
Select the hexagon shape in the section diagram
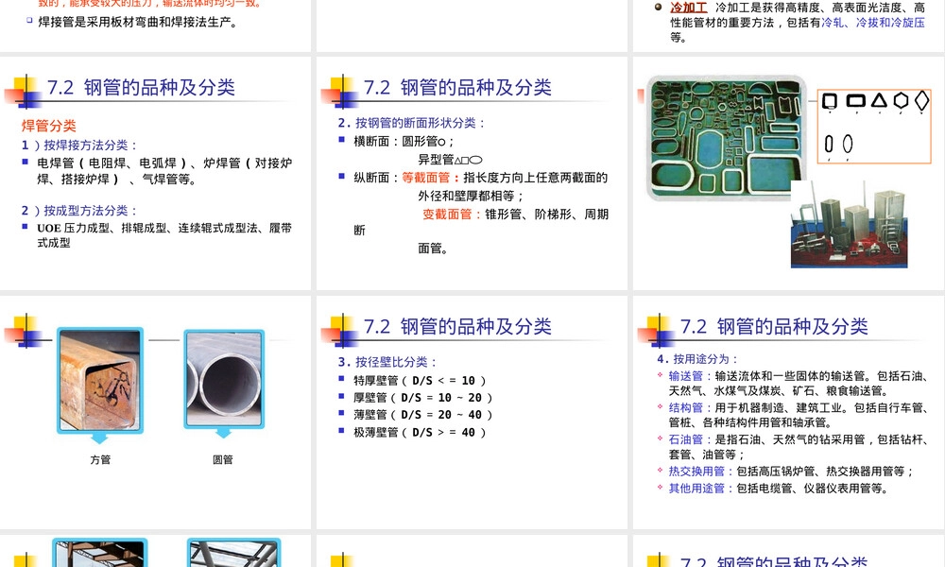901,100
